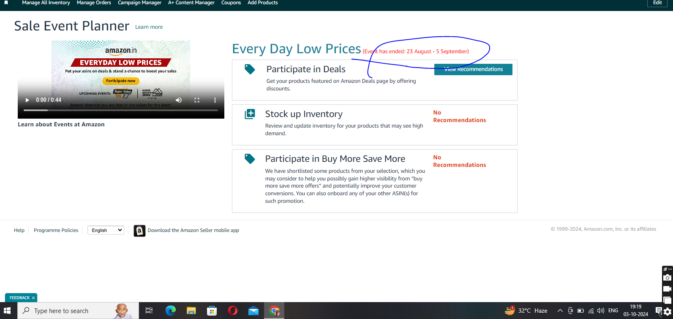Click the Stock up Inventory heading
This screenshot has height=319, width=673.
click(304, 114)
